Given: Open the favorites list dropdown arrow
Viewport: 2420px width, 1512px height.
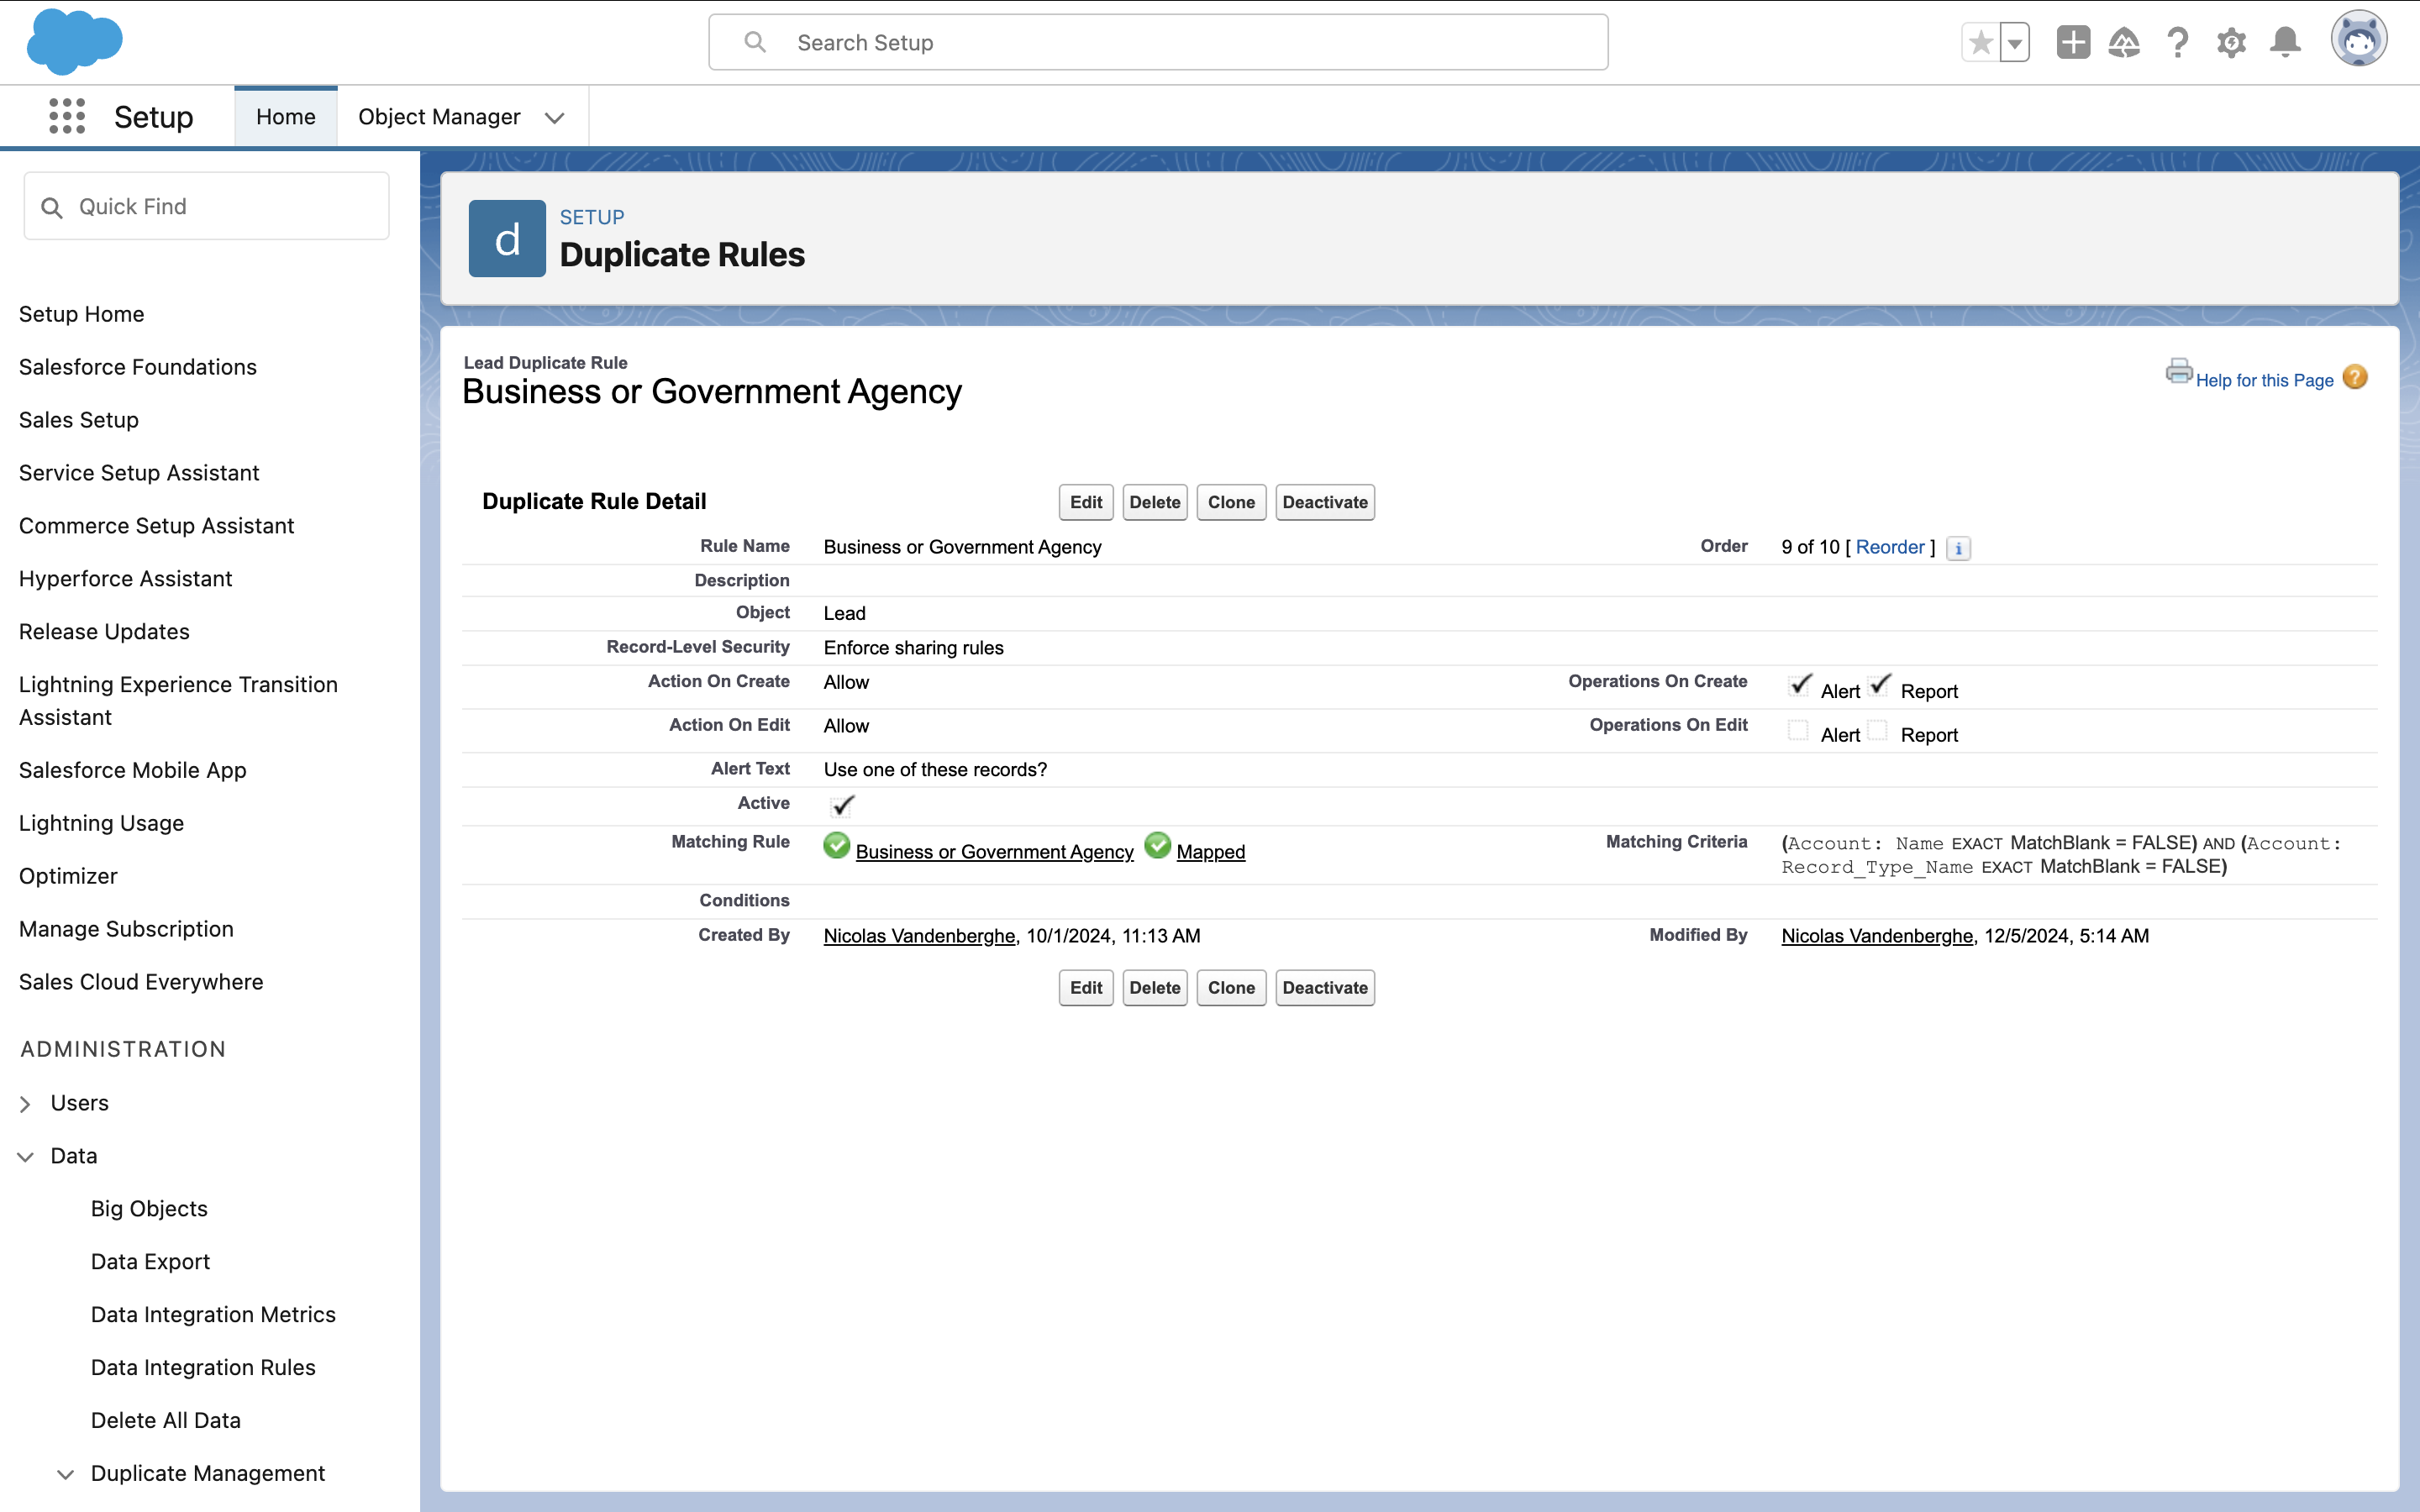Looking at the screenshot, I should [2015, 42].
